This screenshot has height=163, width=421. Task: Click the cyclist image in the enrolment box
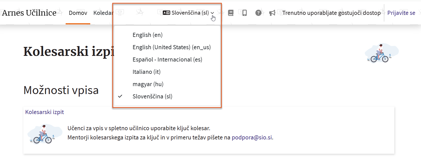tap(45, 134)
